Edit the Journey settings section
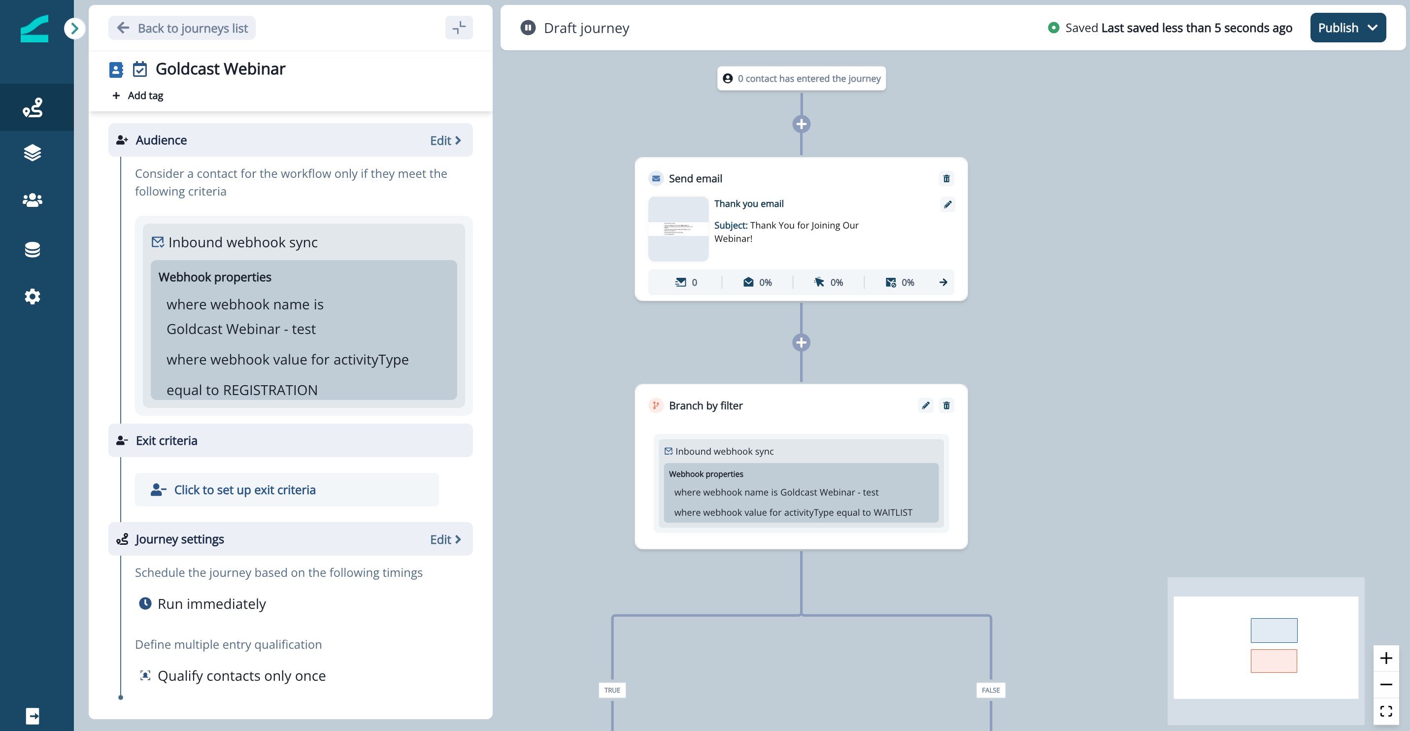 pyautogui.click(x=445, y=539)
